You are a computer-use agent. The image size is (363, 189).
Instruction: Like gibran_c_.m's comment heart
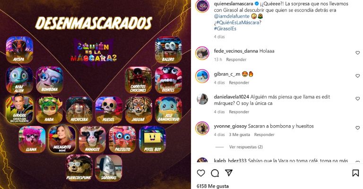[358, 76]
